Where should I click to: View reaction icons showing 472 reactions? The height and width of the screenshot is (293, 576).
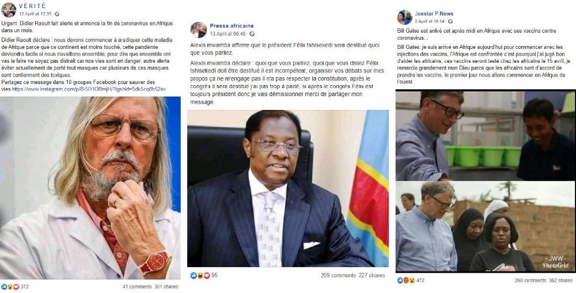click(406, 280)
